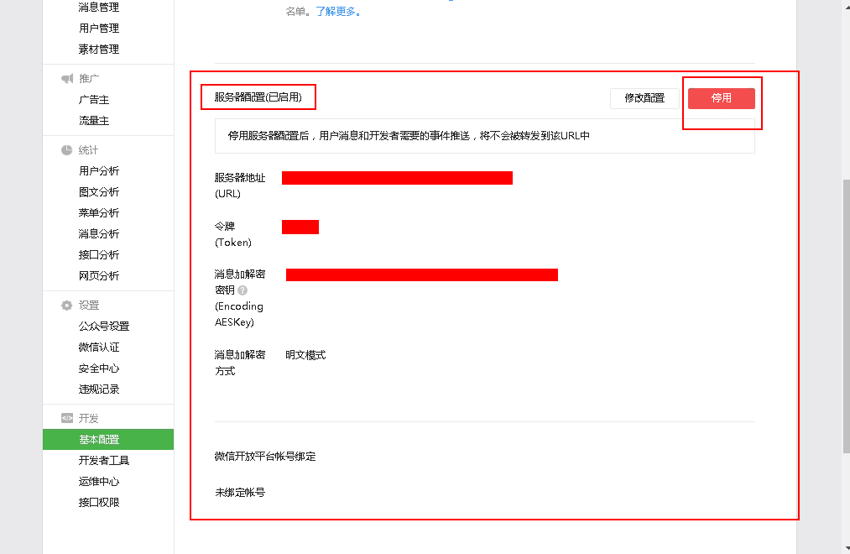
Task: Navigate to 流量主
Action: tap(94, 121)
